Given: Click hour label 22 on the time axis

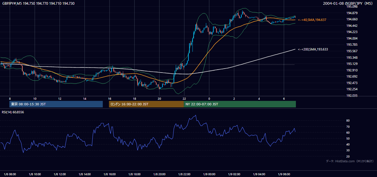Looking at the screenshot, I should (x=184, y=99).
